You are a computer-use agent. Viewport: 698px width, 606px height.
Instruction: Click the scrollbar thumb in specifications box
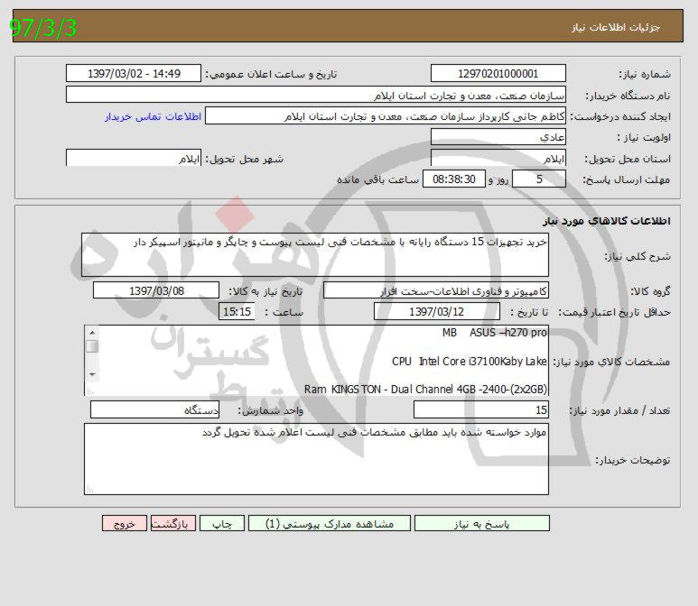point(92,347)
